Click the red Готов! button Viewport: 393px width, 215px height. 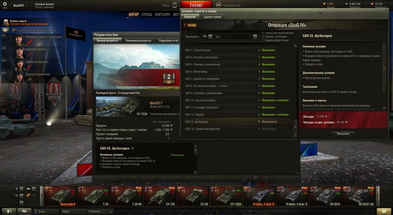[196, 5]
